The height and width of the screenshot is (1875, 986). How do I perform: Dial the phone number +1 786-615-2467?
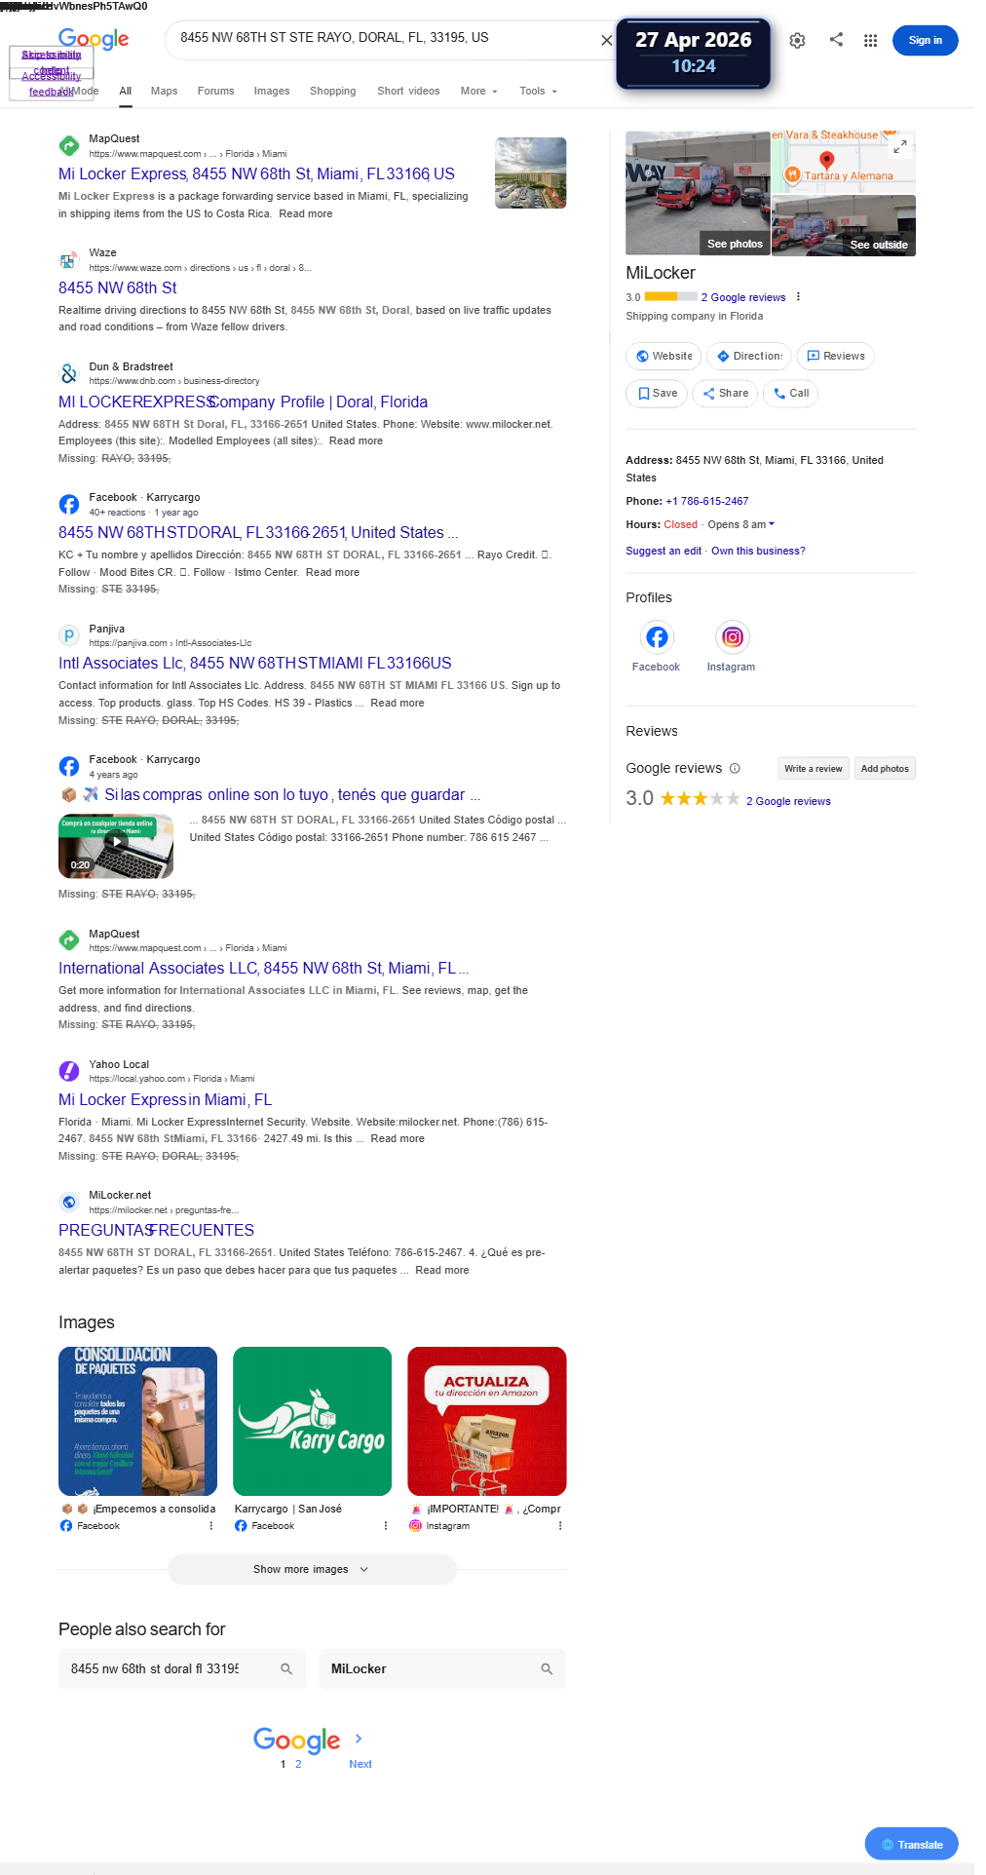pos(707,501)
